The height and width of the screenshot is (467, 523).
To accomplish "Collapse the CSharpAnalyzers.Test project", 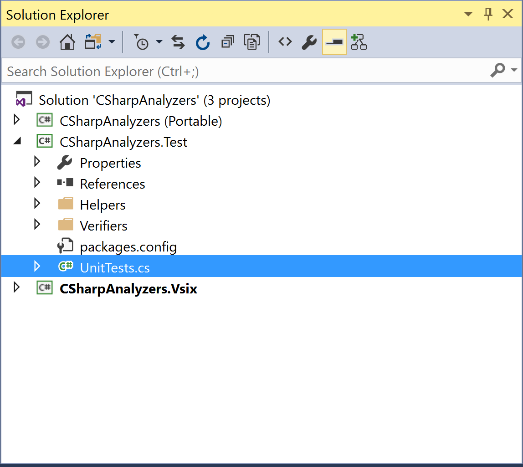I will coord(17,141).
